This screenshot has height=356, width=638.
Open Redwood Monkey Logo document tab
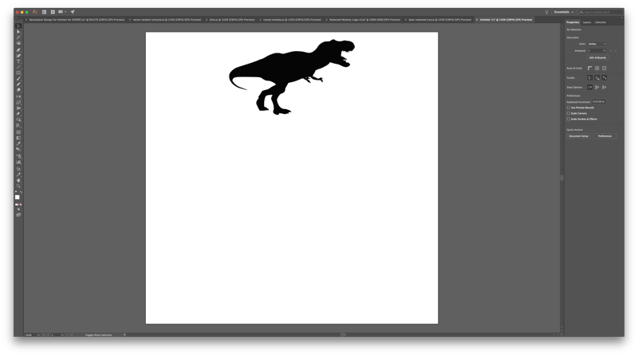pyautogui.click(x=365, y=19)
